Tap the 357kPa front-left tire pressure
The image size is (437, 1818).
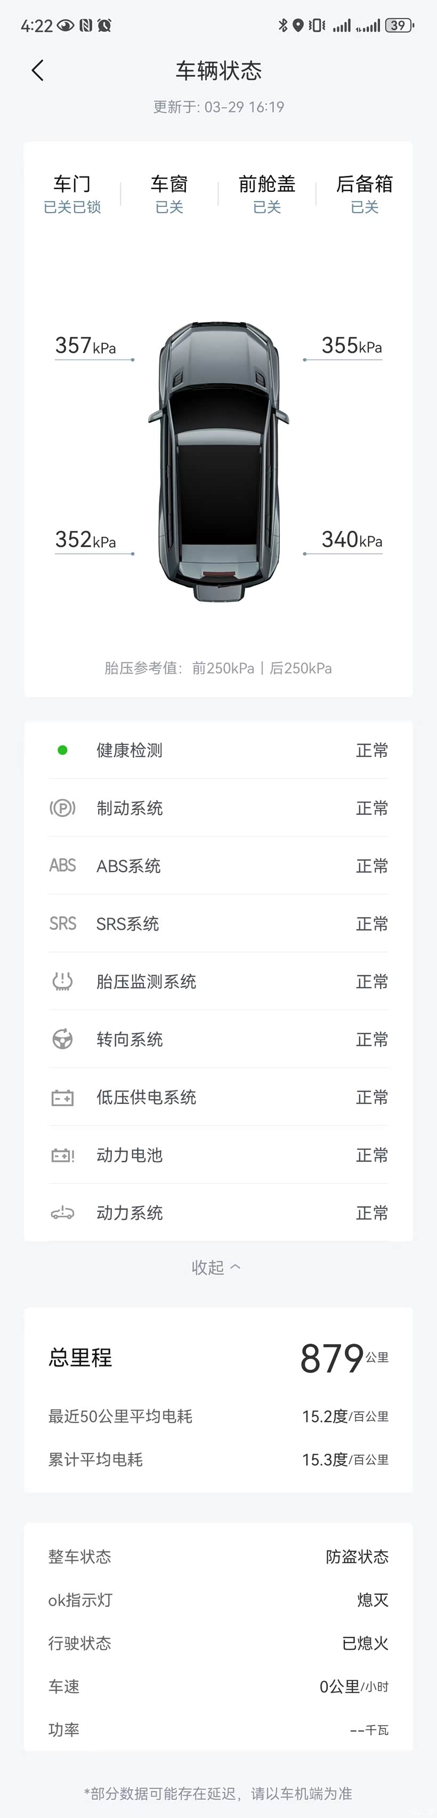(85, 346)
